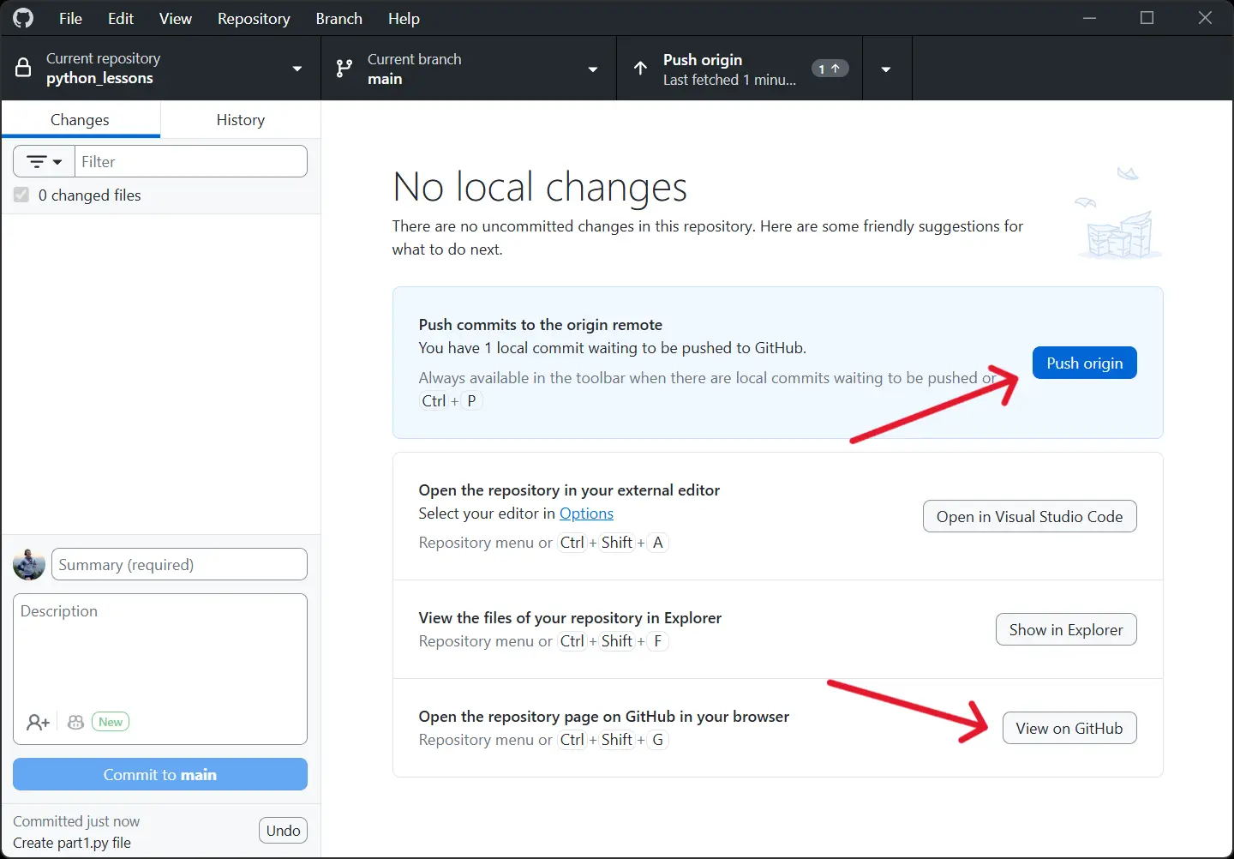
Task: Open the View menu
Action: point(176,18)
